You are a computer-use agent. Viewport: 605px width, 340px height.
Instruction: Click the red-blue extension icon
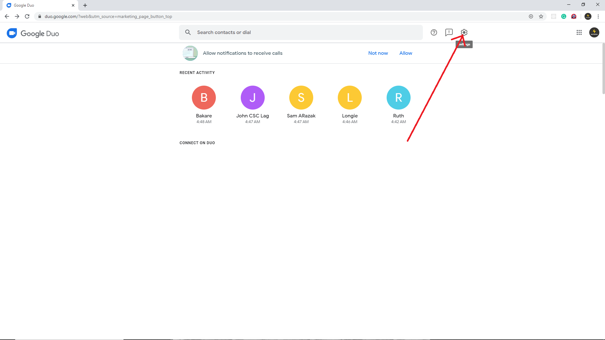574,16
